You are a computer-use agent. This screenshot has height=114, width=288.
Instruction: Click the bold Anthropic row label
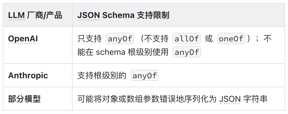pyautogui.click(x=28, y=75)
